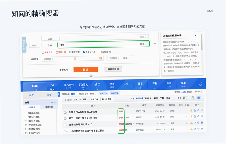Open 精确 match dropdown in 作者 row
Viewport: 226px width, 144px height.
(143, 44)
